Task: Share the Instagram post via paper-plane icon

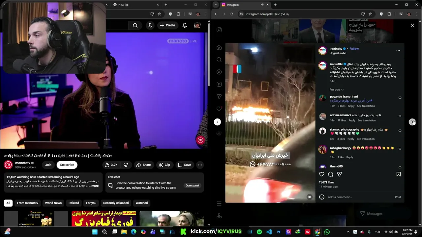Action: (339, 174)
